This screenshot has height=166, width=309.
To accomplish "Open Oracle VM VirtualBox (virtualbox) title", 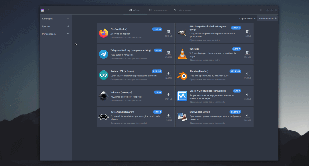I will tap(208, 91).
